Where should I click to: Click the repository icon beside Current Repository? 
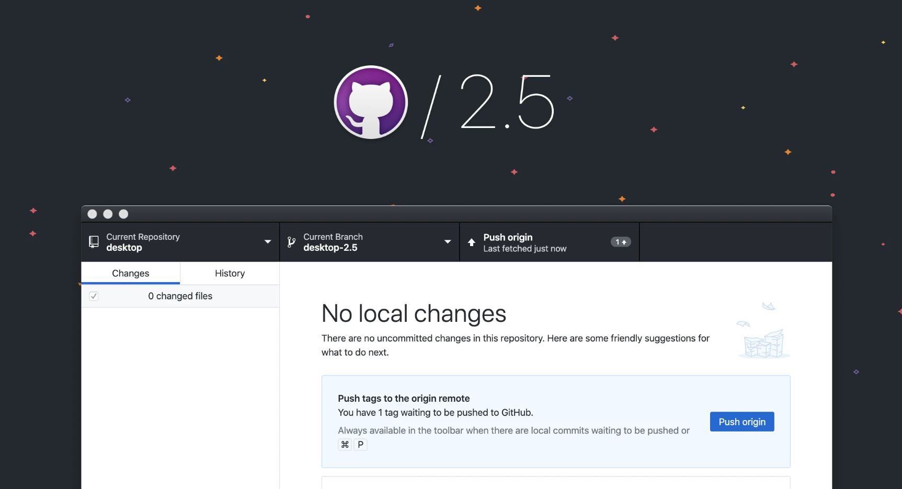pyautogui.click(x=94, y=242)
